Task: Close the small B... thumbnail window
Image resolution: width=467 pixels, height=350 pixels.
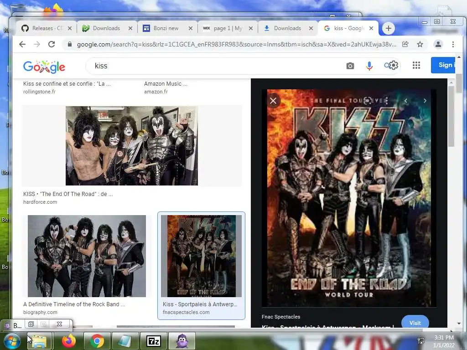Action: click(59, 324)
